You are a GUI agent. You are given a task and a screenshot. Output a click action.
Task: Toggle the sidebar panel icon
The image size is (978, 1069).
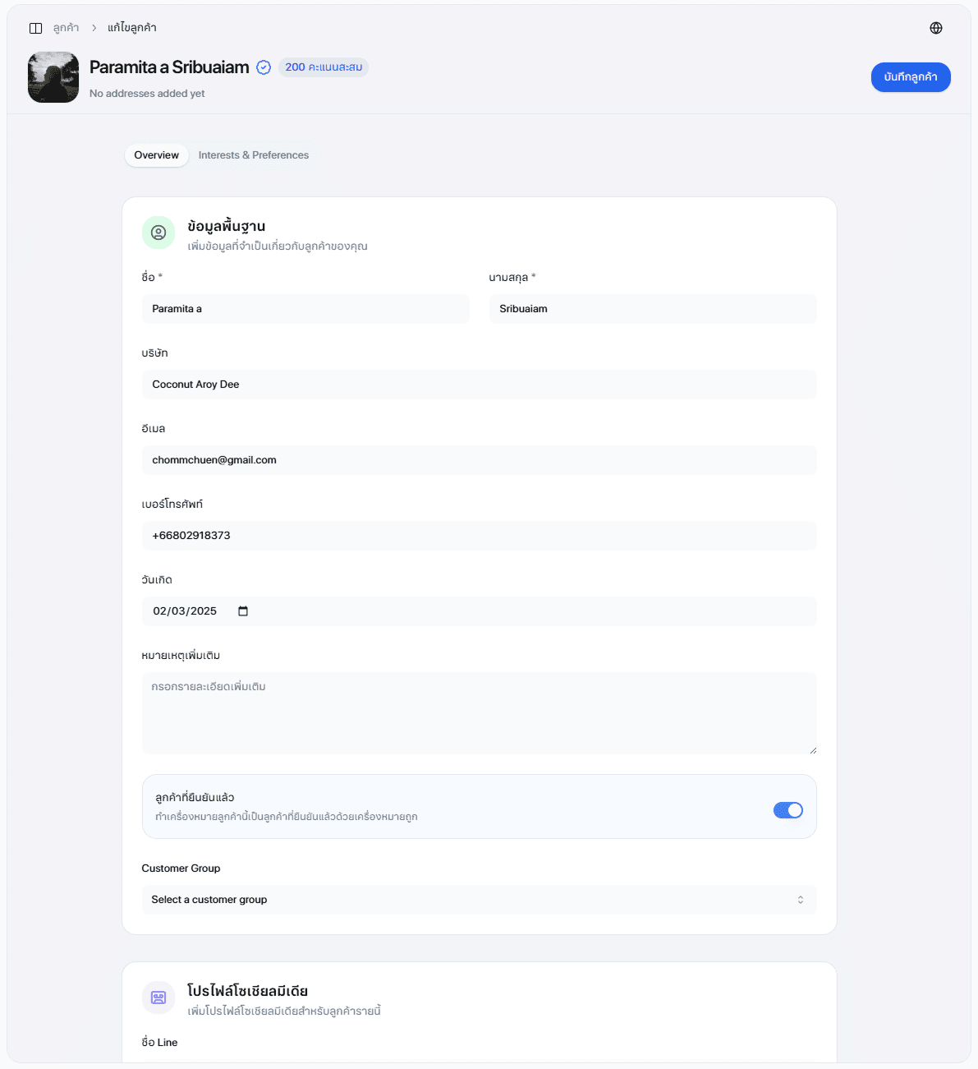pos(35,28)
